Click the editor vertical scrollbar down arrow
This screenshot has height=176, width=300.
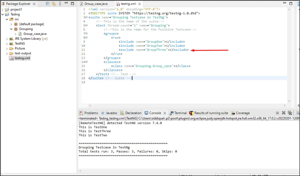click(x=289, y=101)
